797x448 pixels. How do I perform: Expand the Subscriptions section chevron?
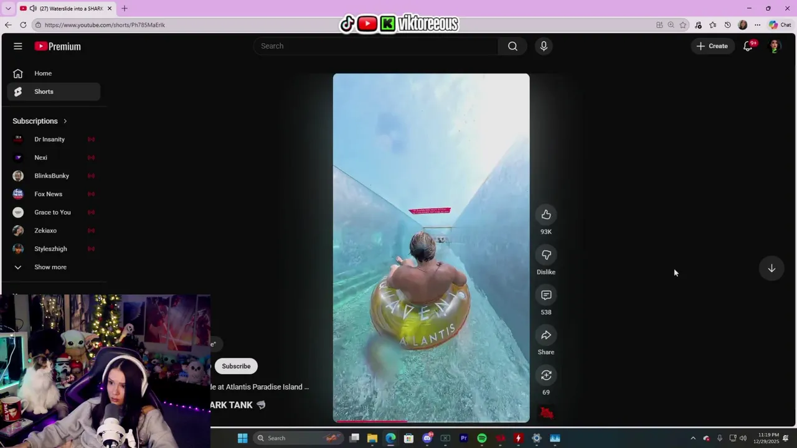tap(65, 121)
